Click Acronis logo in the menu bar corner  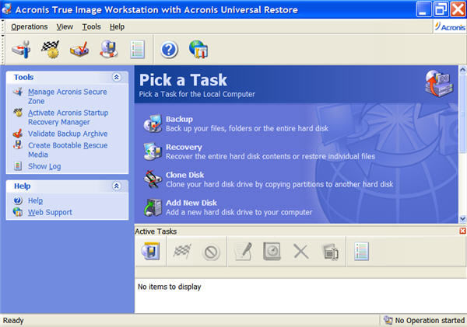tap(450, 26)
